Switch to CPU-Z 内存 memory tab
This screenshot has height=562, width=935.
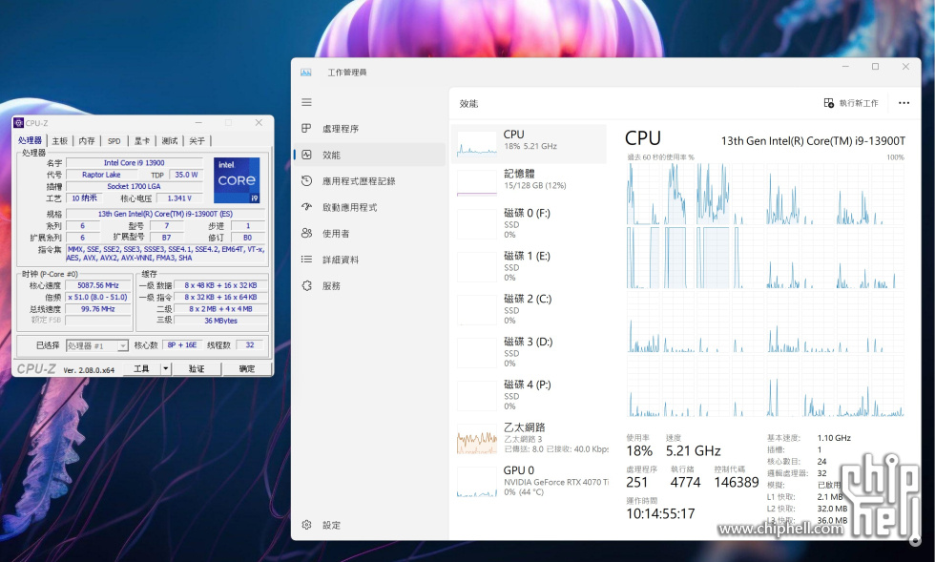[x=87, y=141]
